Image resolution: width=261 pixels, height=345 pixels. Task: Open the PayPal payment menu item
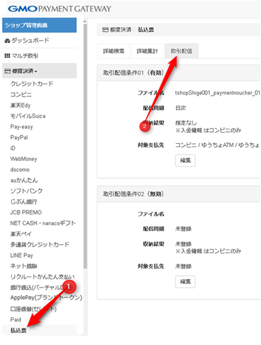pos(19,137)
